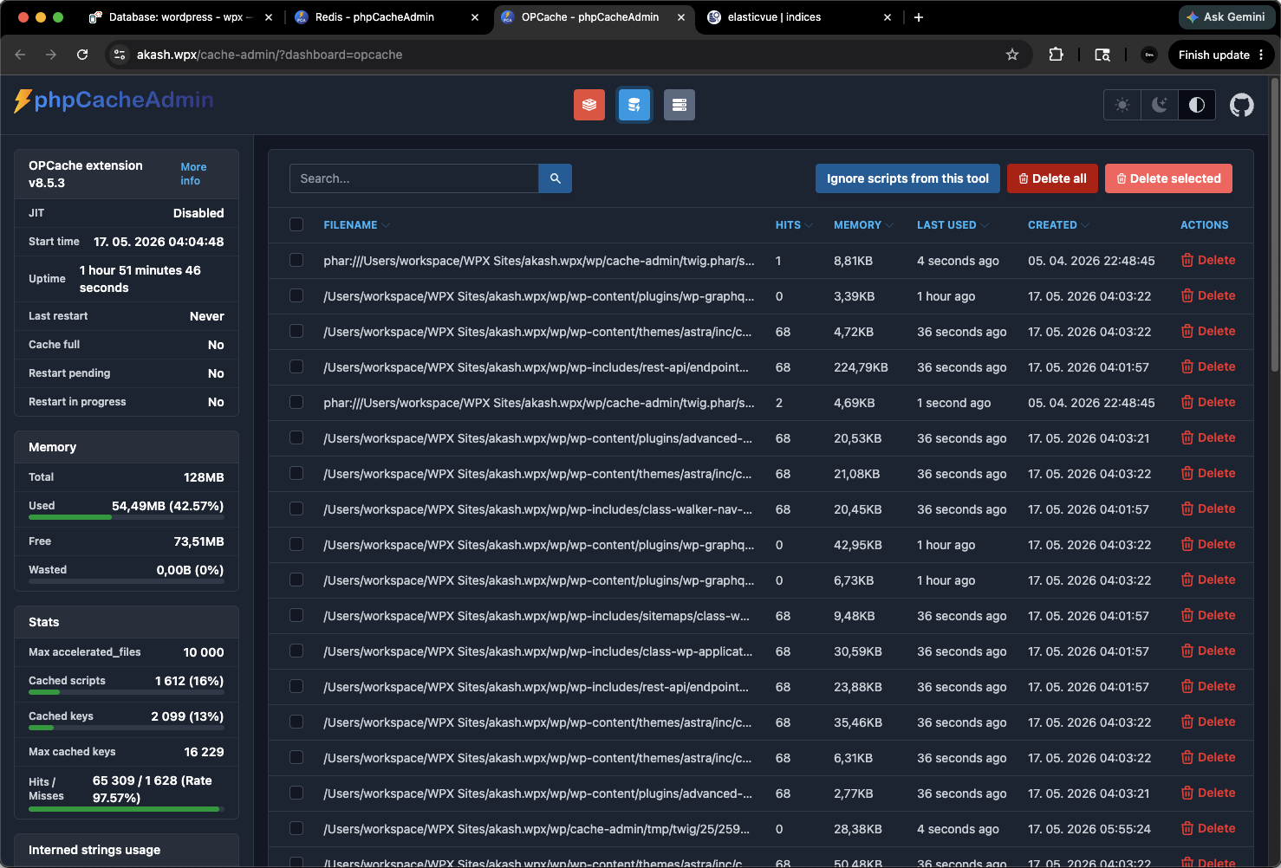The width and height of the screenshot is (1281, 868).
Task: View site information icon in address bar
Action: [120, 55]
